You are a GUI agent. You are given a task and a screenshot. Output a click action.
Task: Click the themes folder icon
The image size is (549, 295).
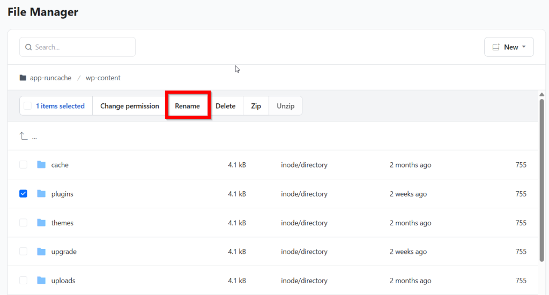(41, 223)
